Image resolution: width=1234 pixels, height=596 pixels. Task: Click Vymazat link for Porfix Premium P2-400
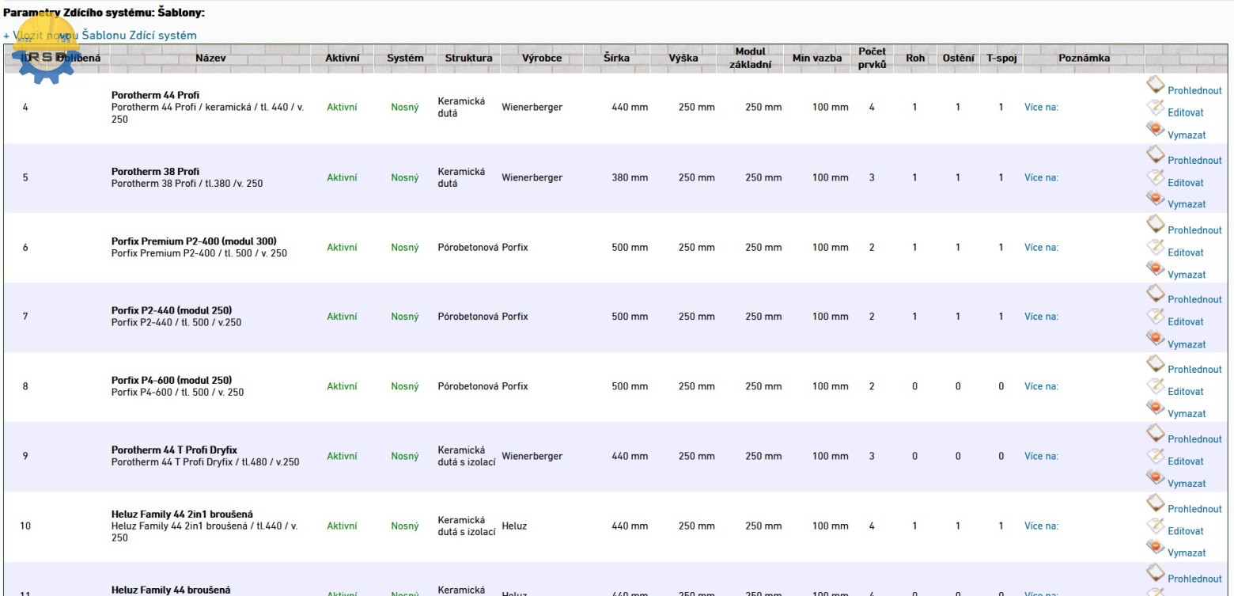pos(1187,275)
